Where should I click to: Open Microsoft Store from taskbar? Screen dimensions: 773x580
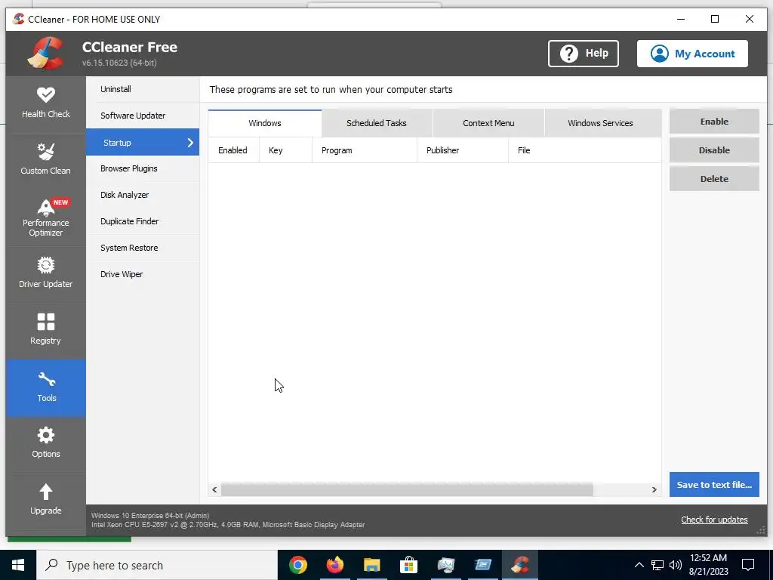point(408,565)
